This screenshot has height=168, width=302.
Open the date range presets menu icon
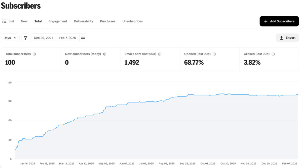click(83, 38)
